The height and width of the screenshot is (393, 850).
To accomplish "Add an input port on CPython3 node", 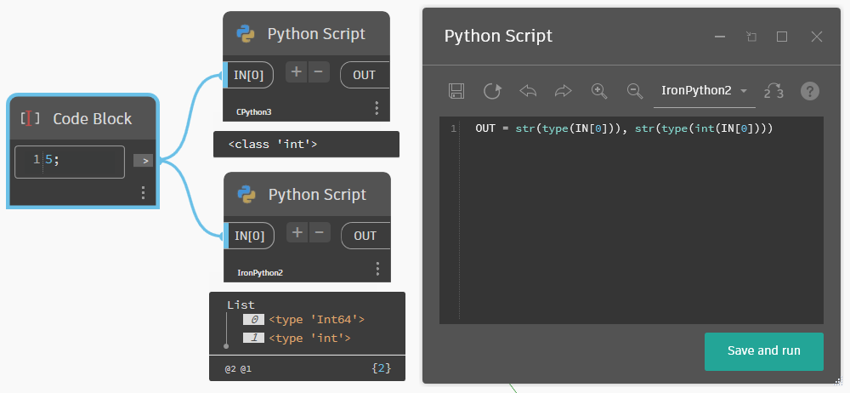I will pyautogui.click(x=296, y=72).
